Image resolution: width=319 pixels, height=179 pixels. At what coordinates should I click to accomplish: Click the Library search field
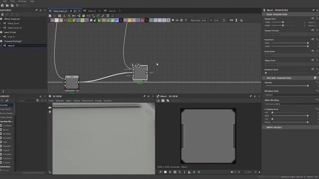[26, 100]
